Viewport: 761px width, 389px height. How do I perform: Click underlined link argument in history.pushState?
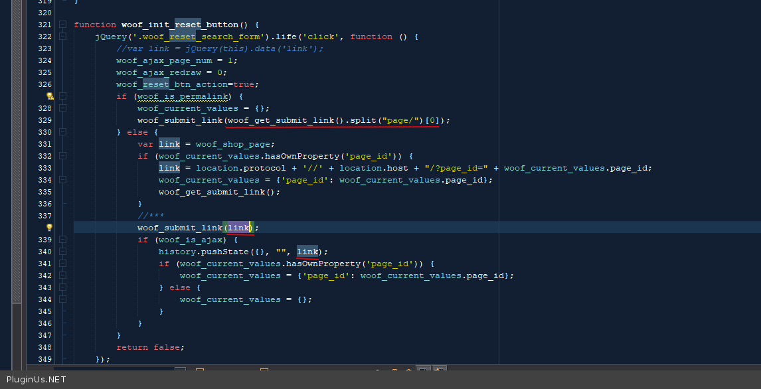click(307, 252)
